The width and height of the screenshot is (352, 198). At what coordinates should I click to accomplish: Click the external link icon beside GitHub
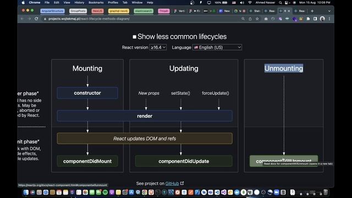pos(182,183)
